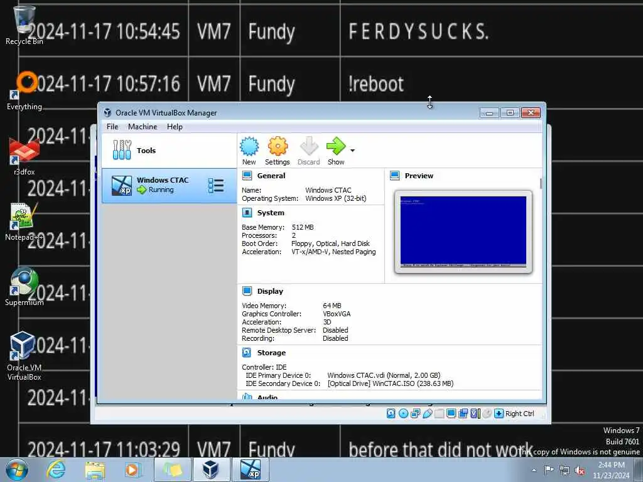
Task: Click the 512 MB base memory value
Action: click(x=303, y=227)
